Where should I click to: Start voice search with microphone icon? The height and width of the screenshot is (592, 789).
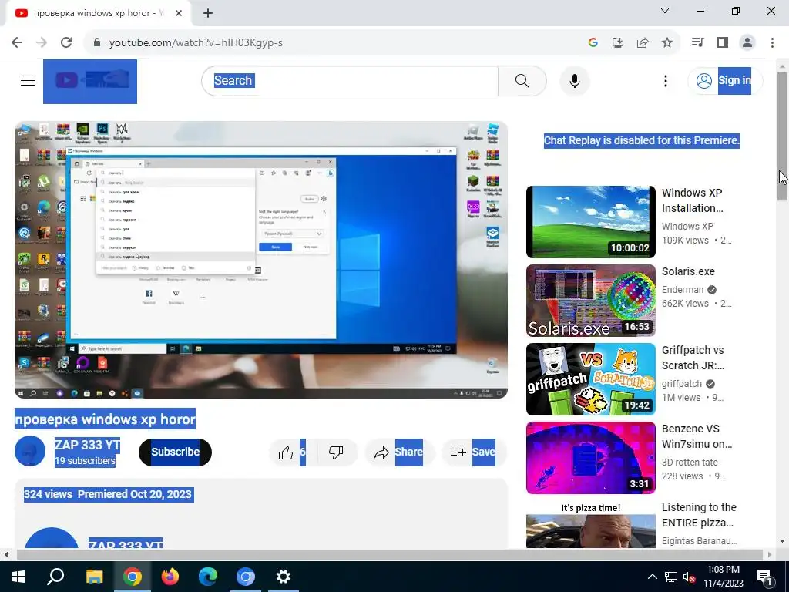click(575, 80)
